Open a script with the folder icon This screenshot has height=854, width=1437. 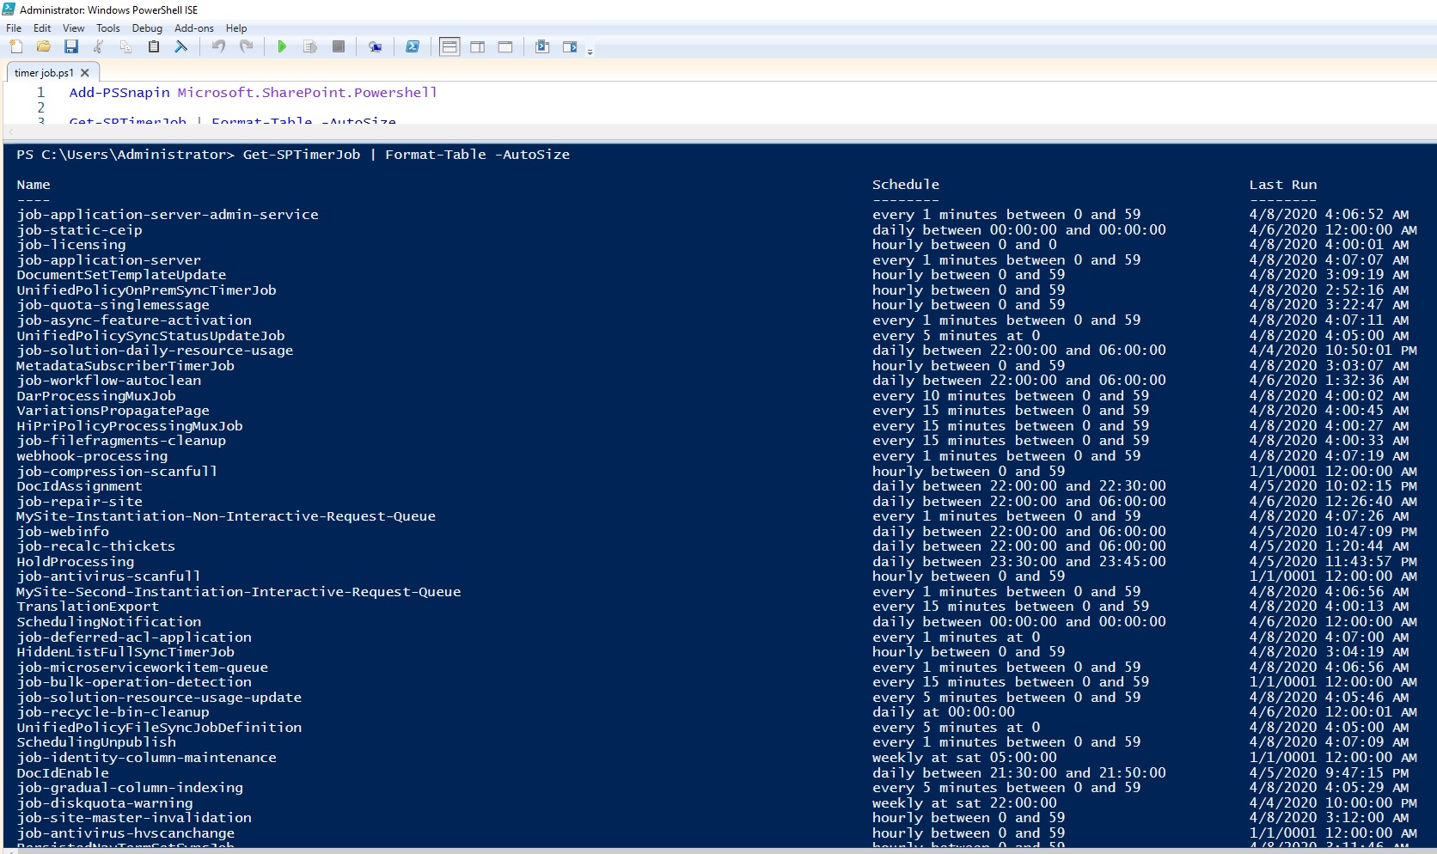[x=44, y=47]
